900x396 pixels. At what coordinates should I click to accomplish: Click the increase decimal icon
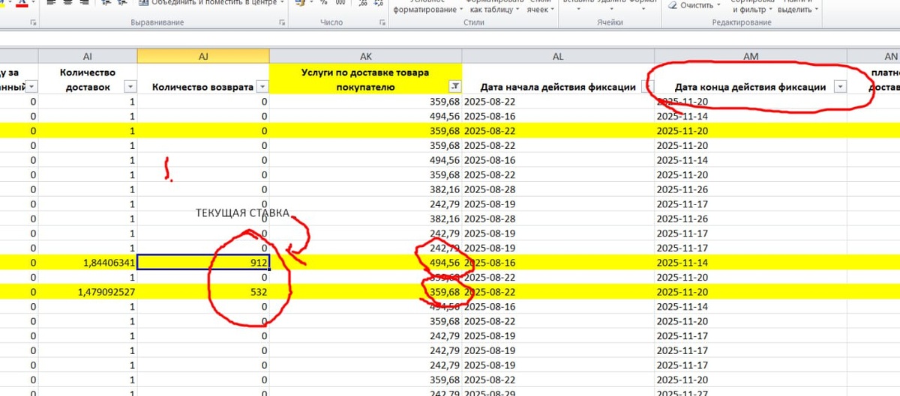tap(363, 3)
